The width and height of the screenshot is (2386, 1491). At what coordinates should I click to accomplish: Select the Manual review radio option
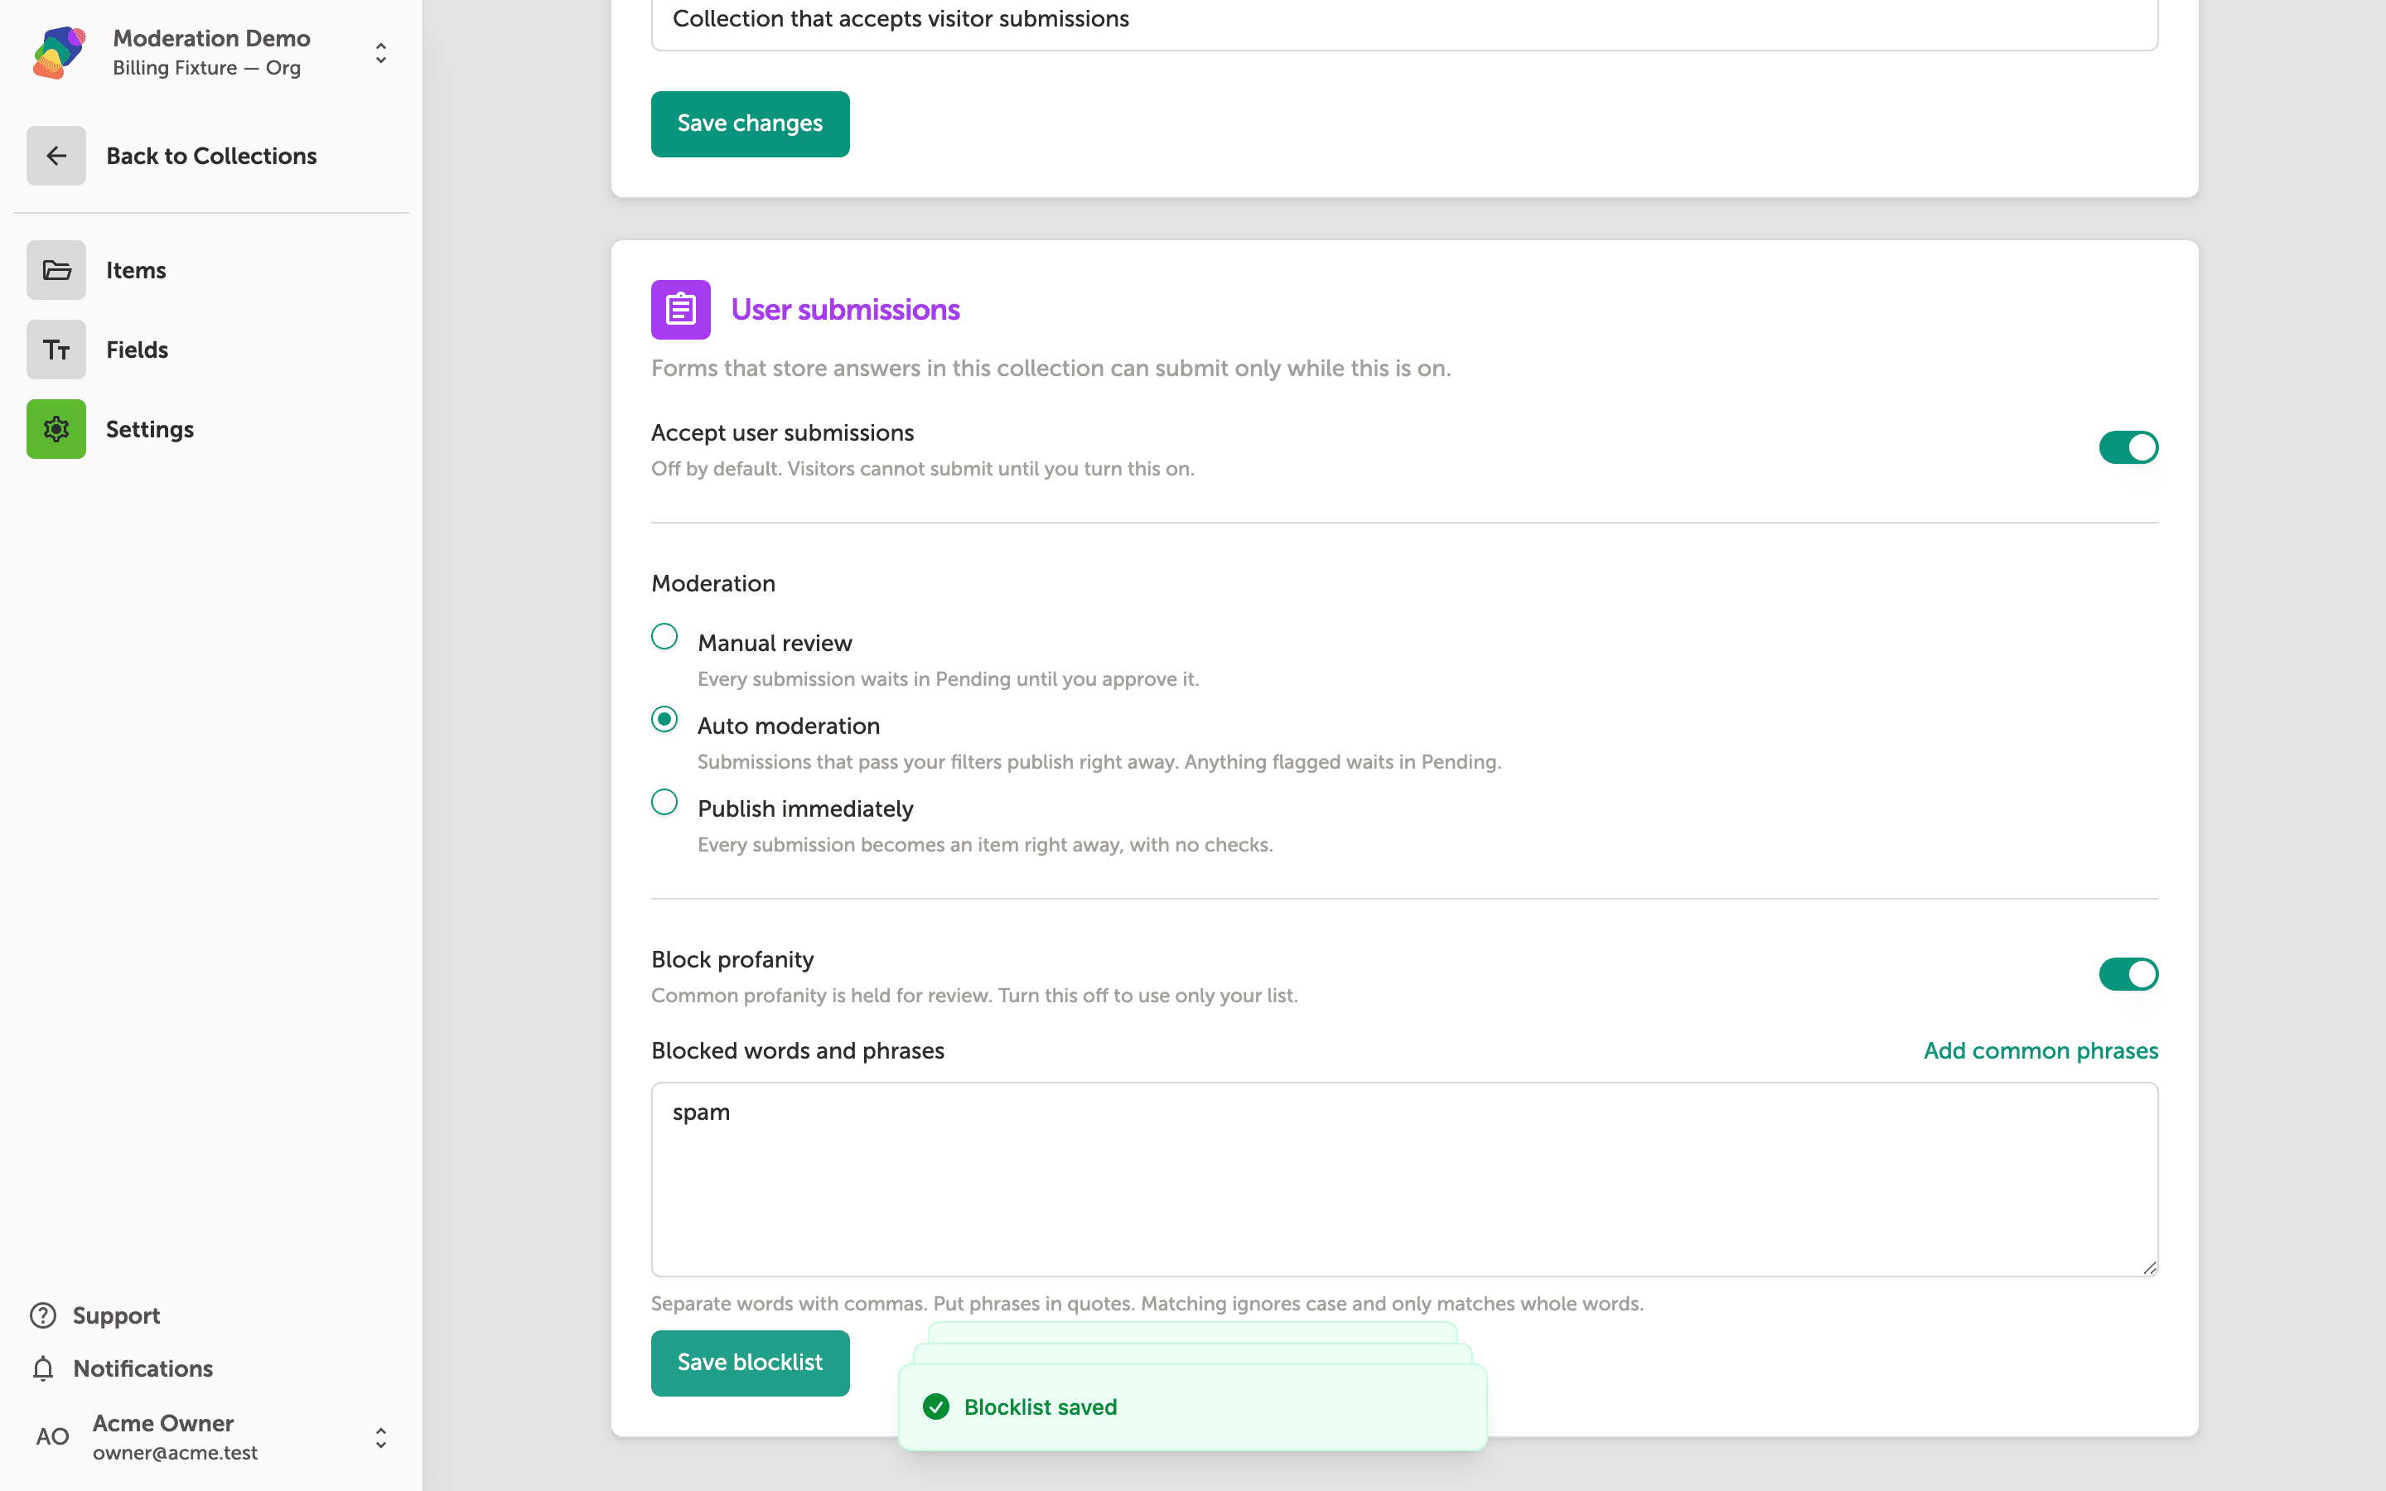pos(664,637)
